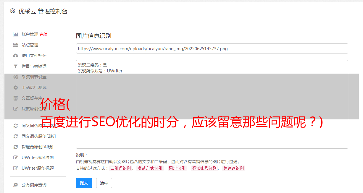Open 站点管理 menu item
The image size is (363, 193).
click(30, 45)
